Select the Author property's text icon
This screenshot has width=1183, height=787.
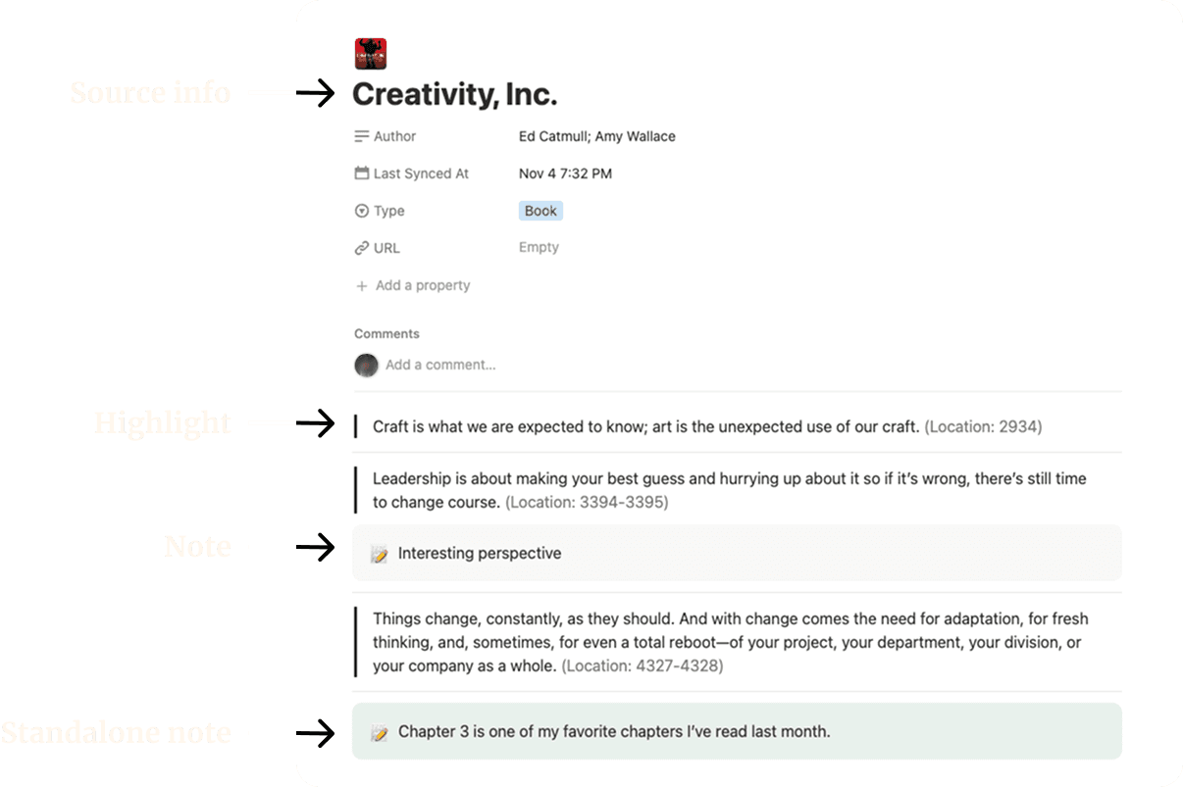pyautogui.click(x=362, y=136)
